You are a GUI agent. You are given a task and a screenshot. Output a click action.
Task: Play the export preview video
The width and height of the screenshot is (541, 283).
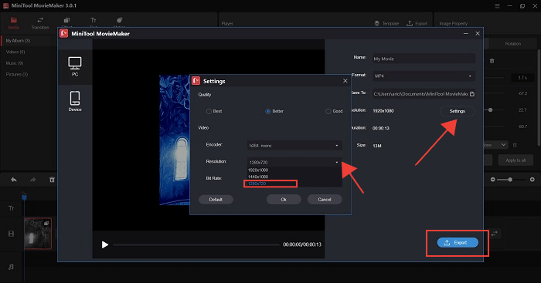pos(105,244)
